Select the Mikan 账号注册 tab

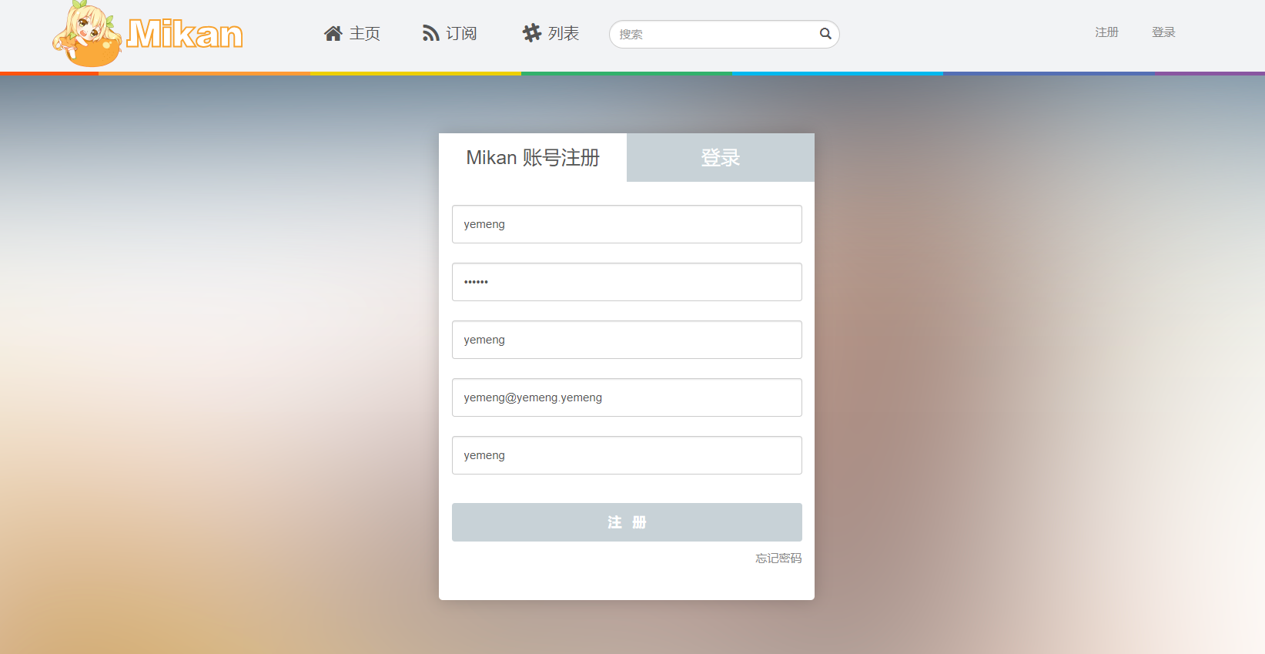[533, 158]
